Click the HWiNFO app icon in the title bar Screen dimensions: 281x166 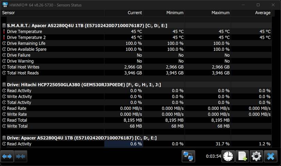(x=5, y=5)
